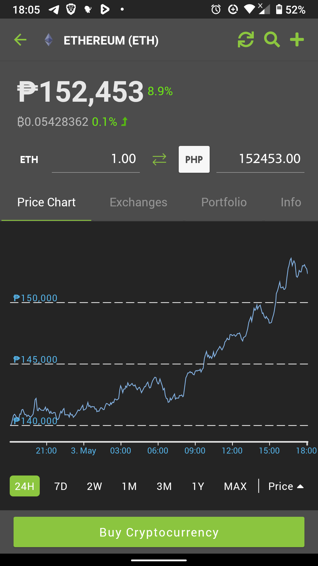This screenshot has height=566, width=318.
Task: Select the MAX time range
Action: 235,486
